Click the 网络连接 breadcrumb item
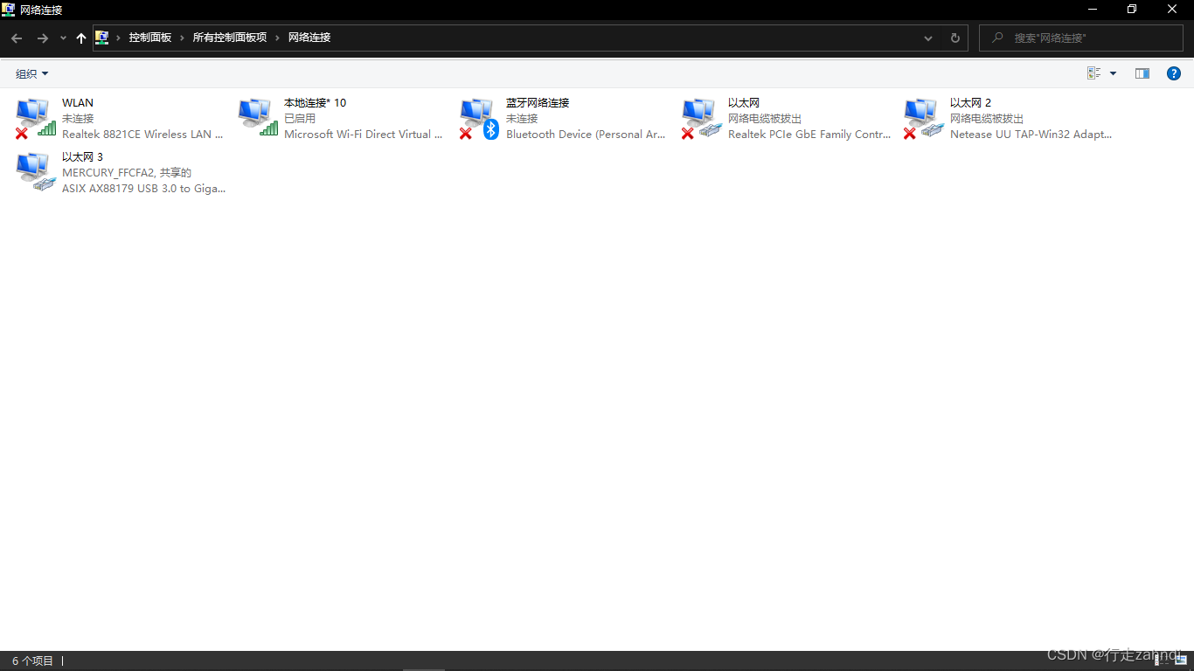The width and height of the screenshot is (1194, 671). click(309, 38)
